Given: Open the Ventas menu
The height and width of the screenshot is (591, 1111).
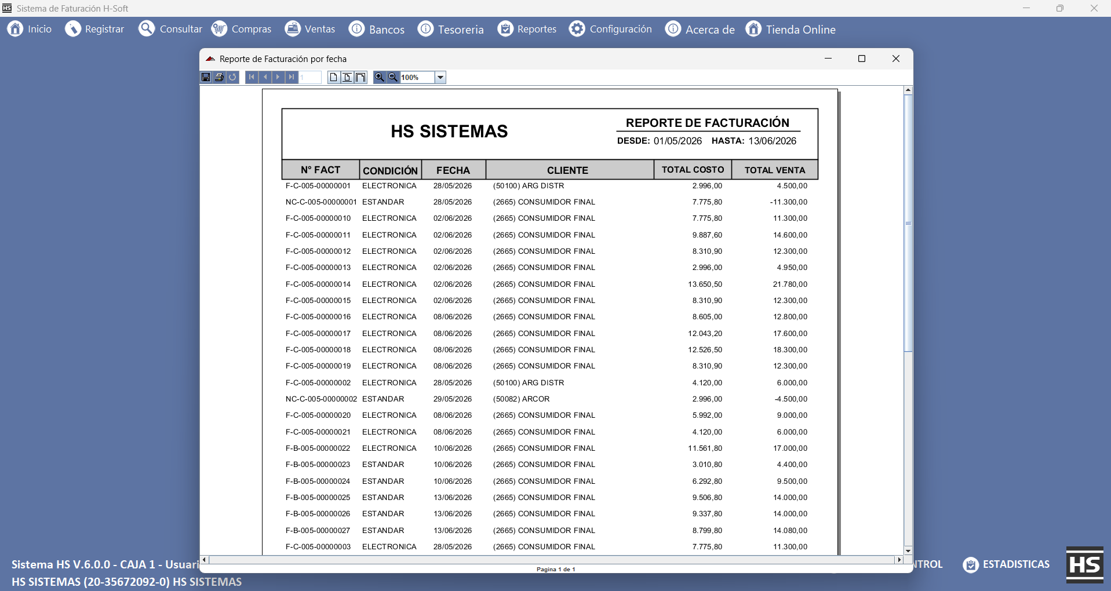Looking at the screenshot, I should [x=310, y=29].
